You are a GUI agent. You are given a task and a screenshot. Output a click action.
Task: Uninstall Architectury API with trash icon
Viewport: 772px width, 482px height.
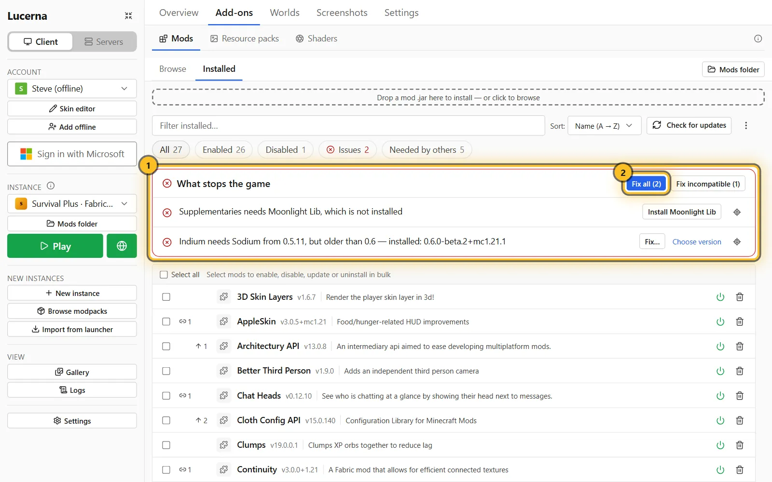(x=740, y=346)
